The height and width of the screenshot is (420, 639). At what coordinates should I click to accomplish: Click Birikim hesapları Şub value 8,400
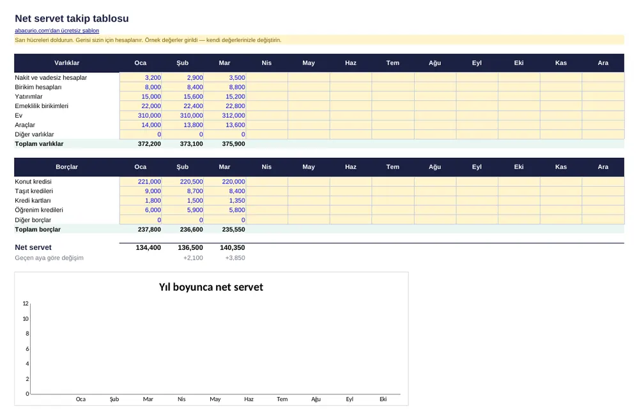click(183, 87)
